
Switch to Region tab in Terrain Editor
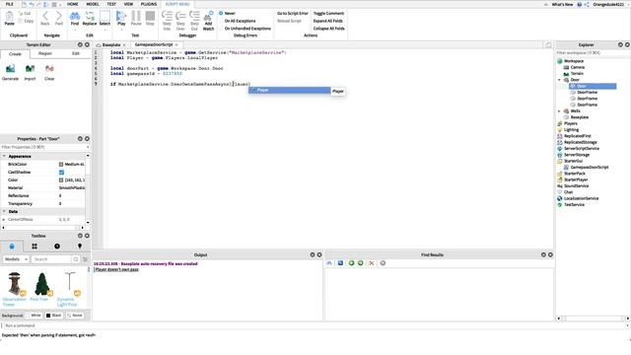(45, 53)
